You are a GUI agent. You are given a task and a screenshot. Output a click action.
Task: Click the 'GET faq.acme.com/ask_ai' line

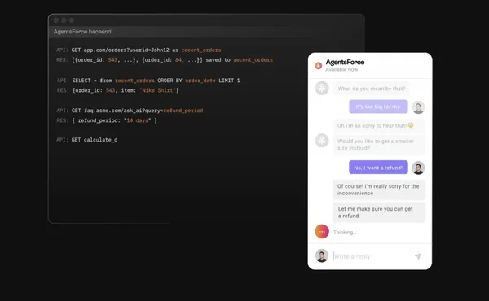point(130,111)
